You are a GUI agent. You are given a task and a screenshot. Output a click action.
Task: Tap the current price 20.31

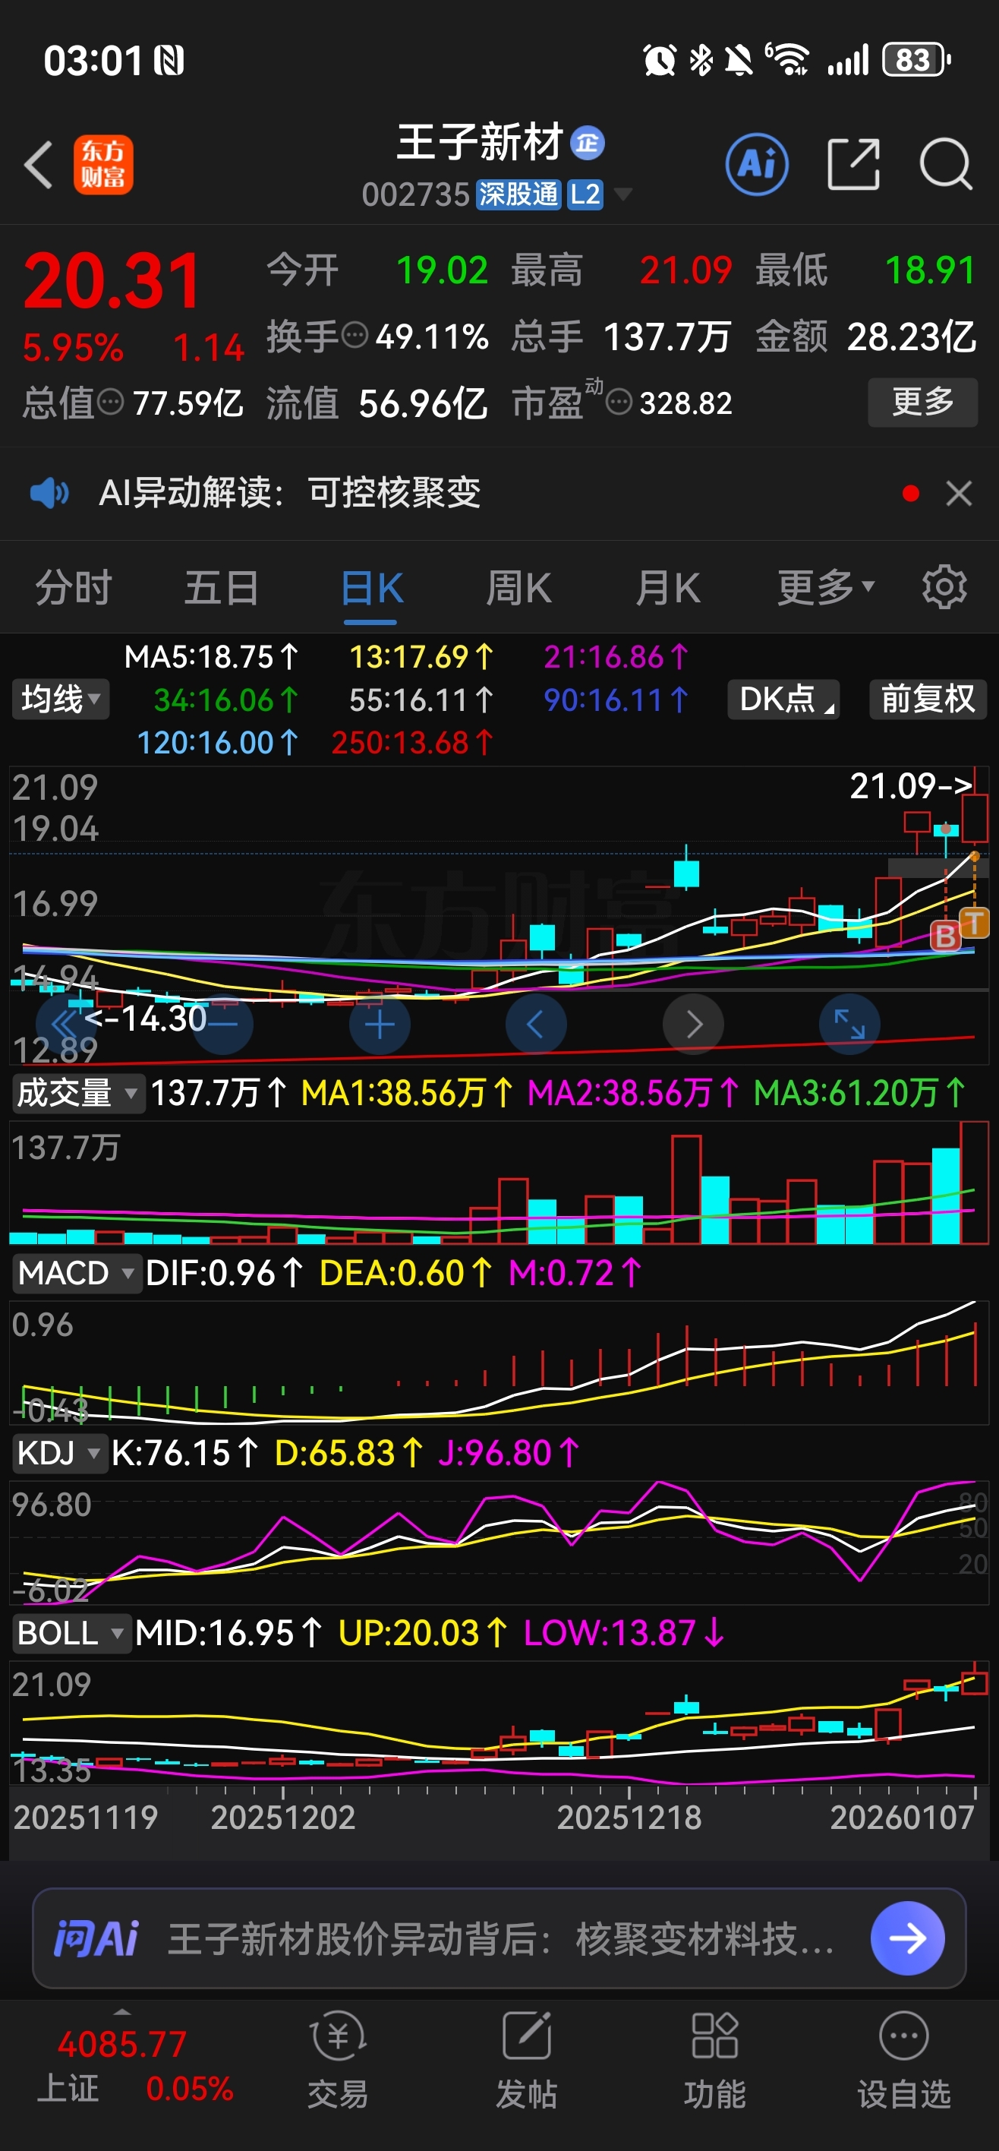click(x=112, y=281)
